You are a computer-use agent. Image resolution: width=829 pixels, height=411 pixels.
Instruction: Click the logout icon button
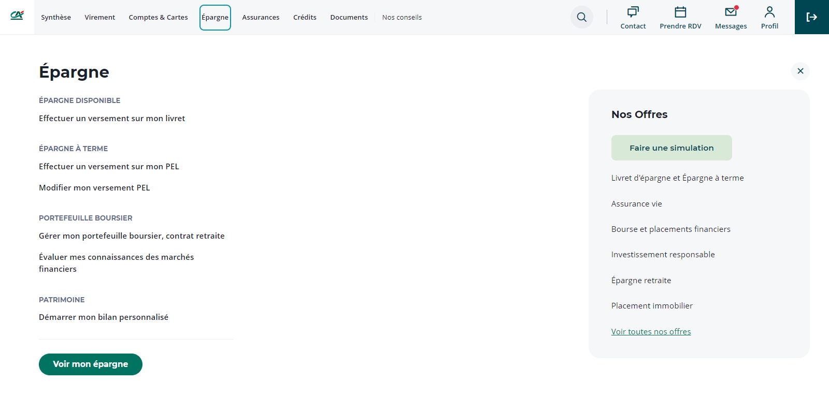pos(811,17)
